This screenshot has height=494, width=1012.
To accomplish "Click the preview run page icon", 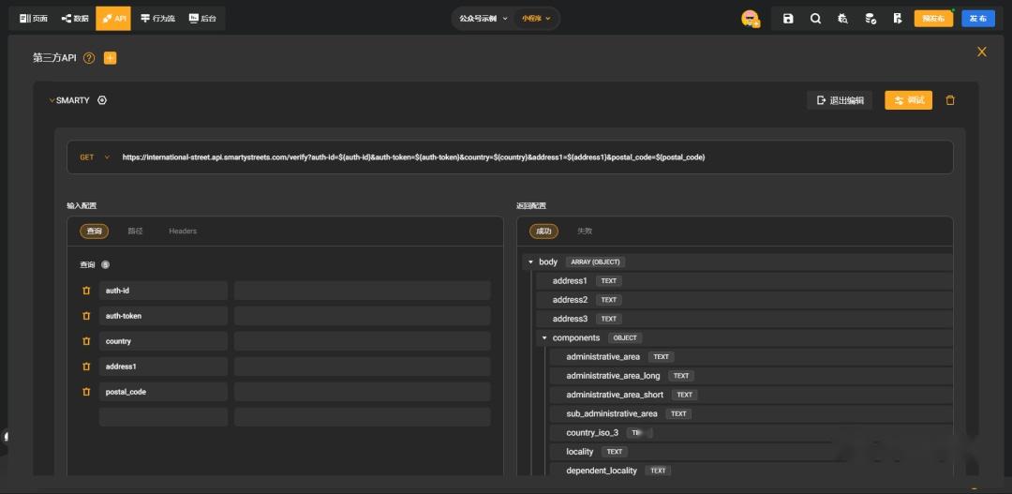I will tap(898, 19).
